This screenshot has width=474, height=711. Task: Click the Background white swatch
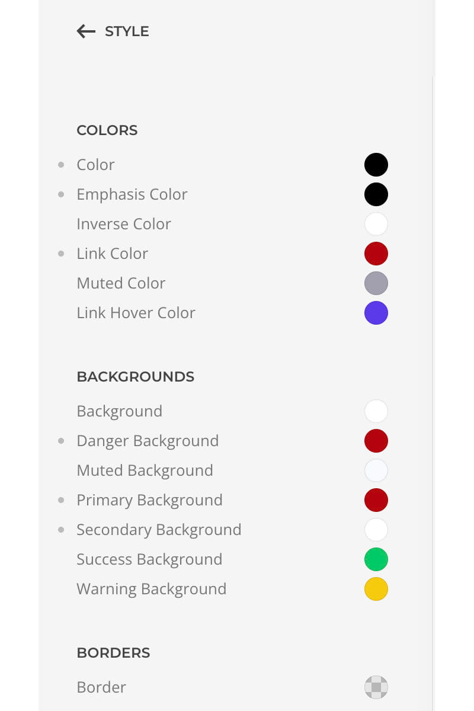[376, 411]
